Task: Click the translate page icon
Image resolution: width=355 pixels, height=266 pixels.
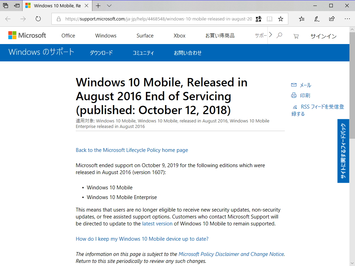Action: click(x=258, y=19)
